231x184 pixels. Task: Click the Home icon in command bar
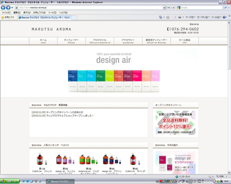click(x=161, y=17)
